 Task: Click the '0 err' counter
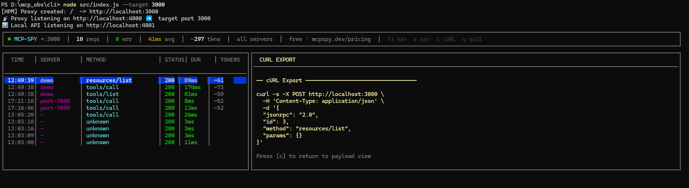pyautogui.click(x=124, y=39)
